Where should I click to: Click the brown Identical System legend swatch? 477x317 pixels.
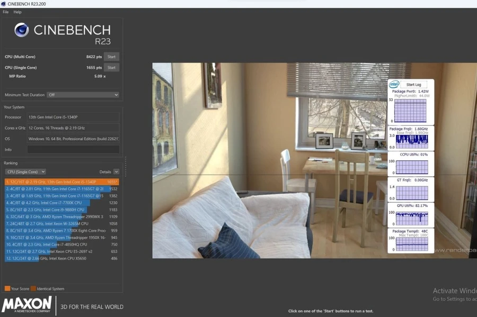click(33, 288)
